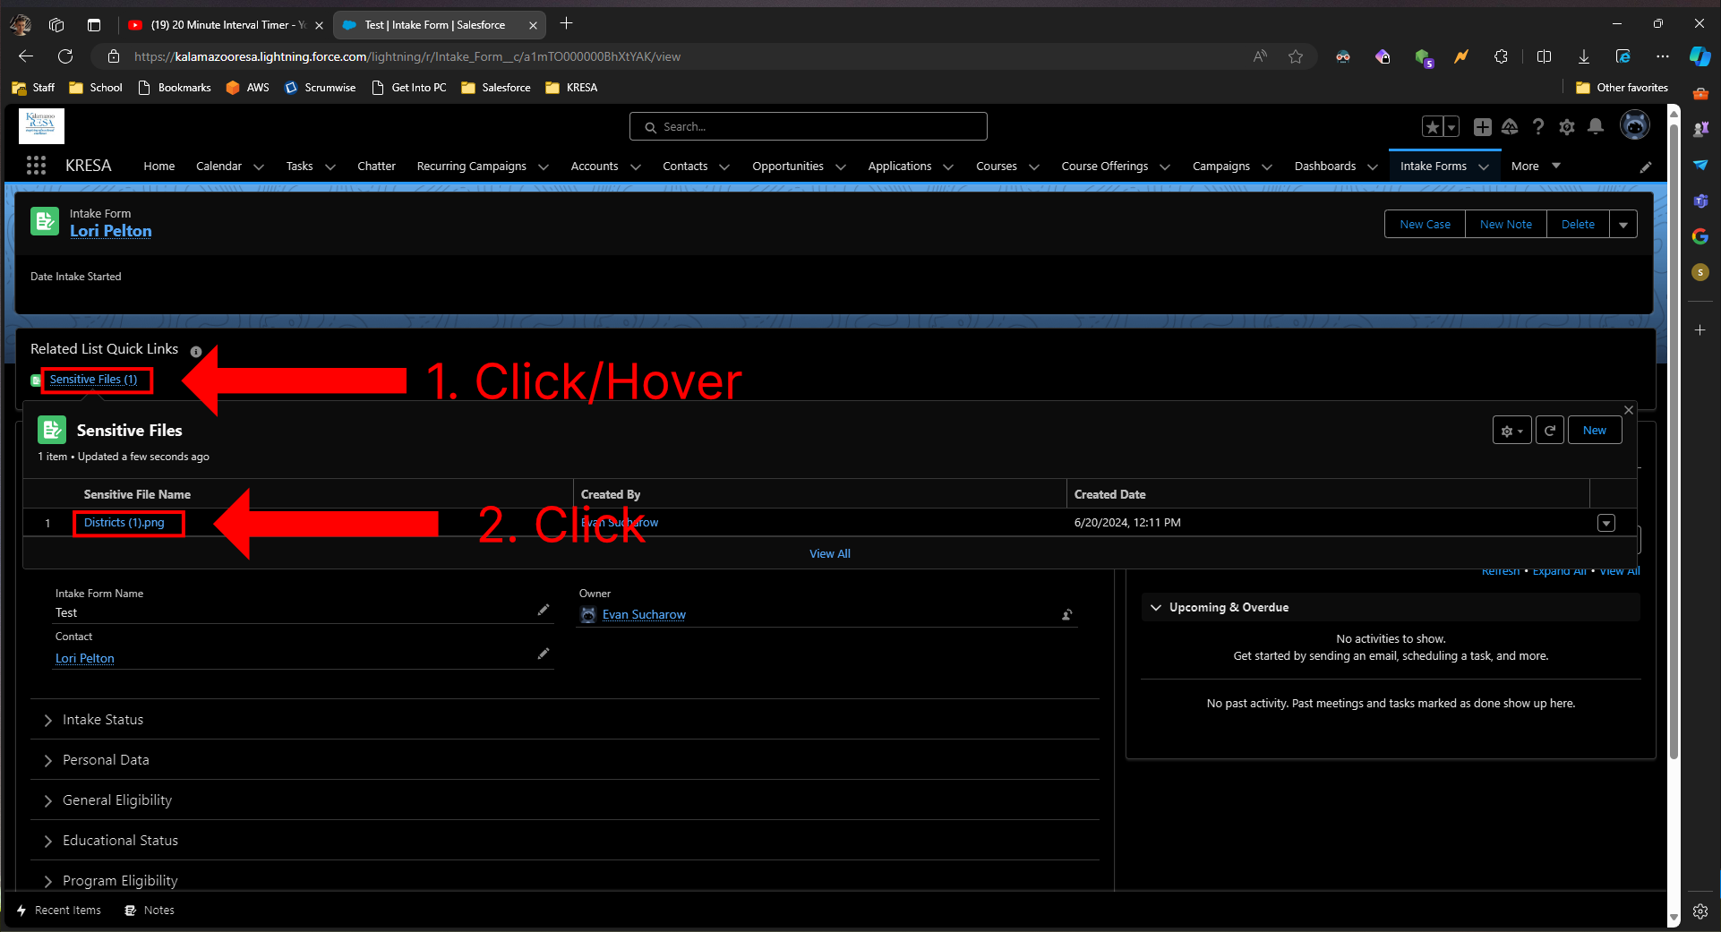Open browser split screen icon
Viewport: 1721px width, 932px height.
1544,56
